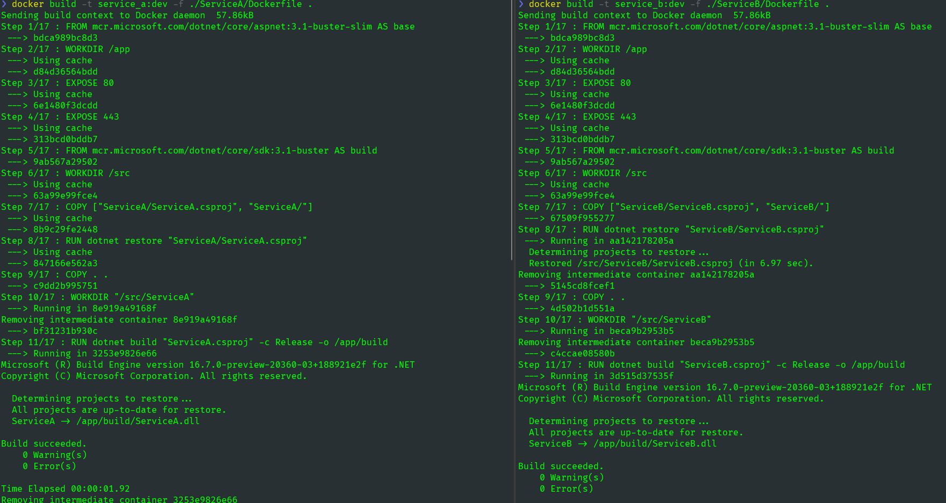Click Step 3/17 EXPOSE 80 in right pane
Image resolution: width=946 pixels, height=503 pixels.
[x=575, y=83]
